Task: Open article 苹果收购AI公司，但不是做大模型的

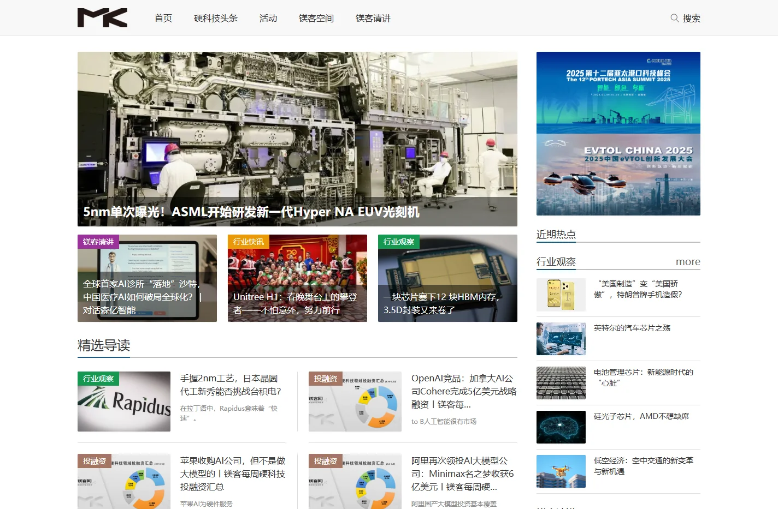Action: pos(233,474)
